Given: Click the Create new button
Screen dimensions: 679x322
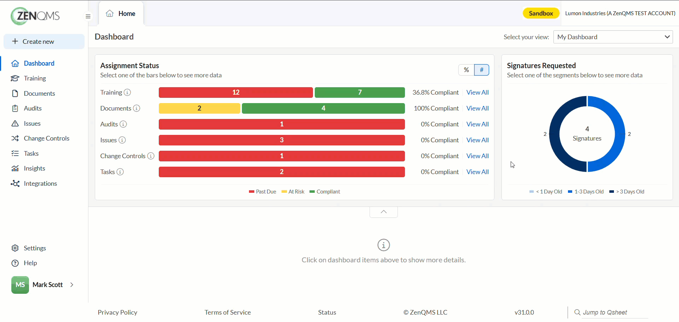Looking at the screenshot, I should [x=44, y=42].
